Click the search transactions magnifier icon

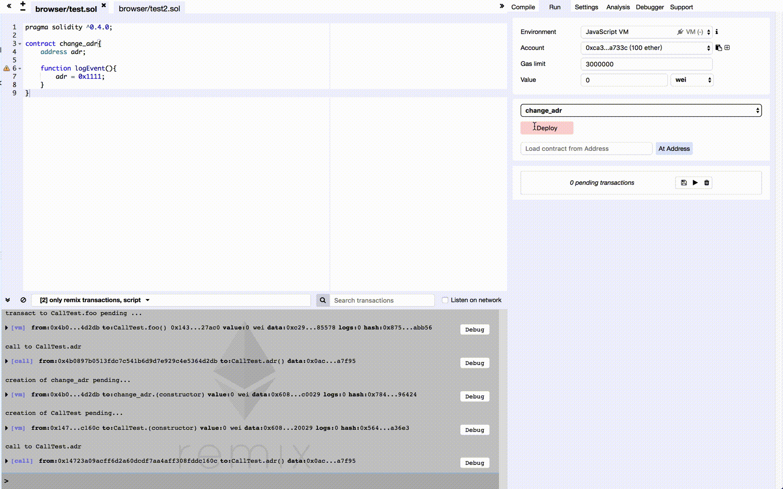tap(323, 300)
